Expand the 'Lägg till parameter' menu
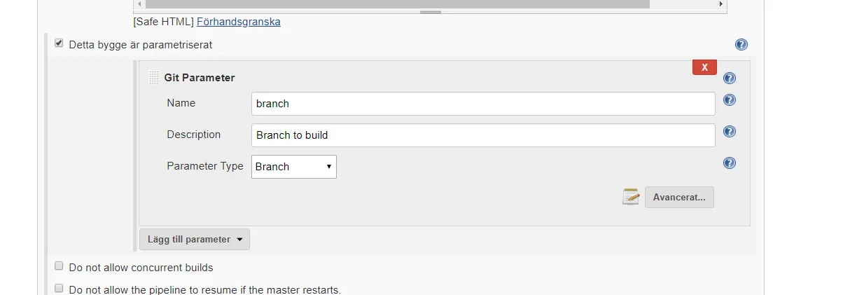 pos(194,239)
